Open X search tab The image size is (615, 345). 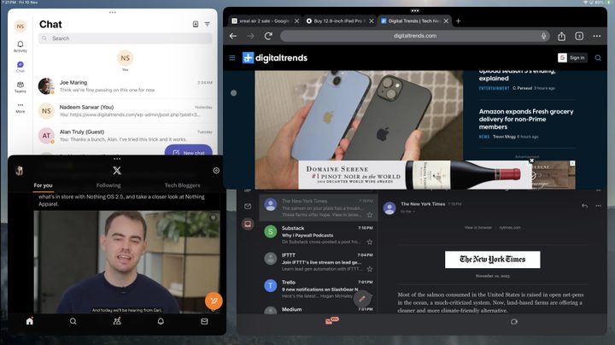pos(73,321)
